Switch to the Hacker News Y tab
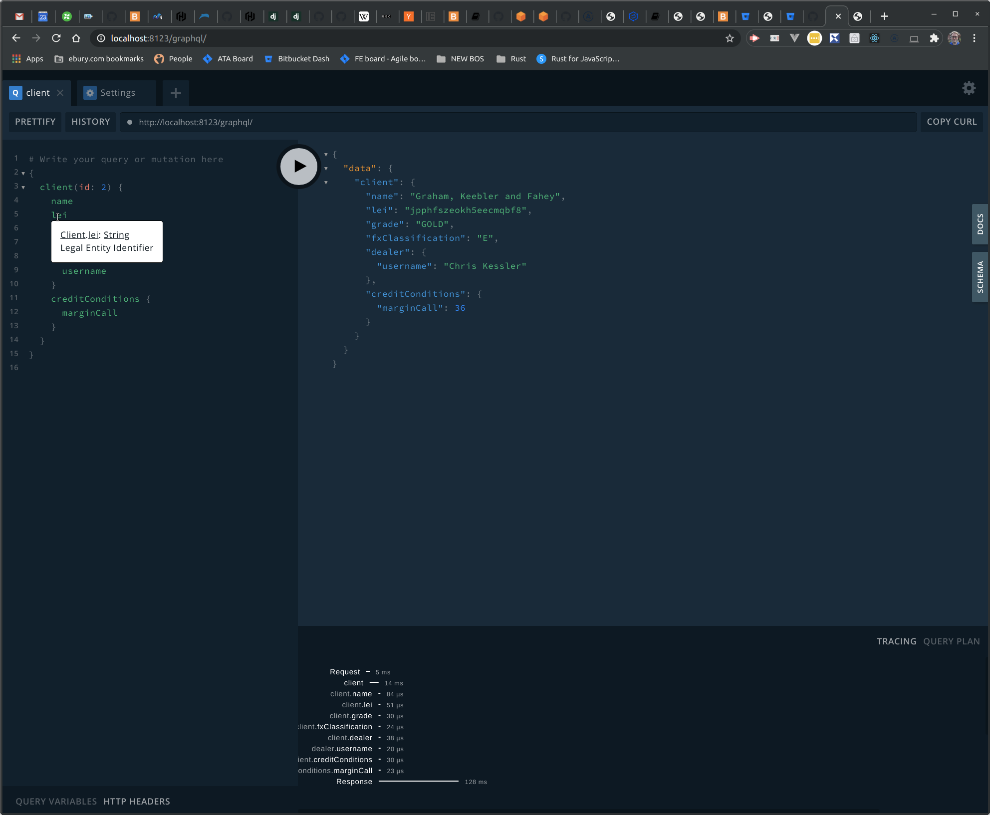This screenshot has width=990, height=815. pos(409,16)
